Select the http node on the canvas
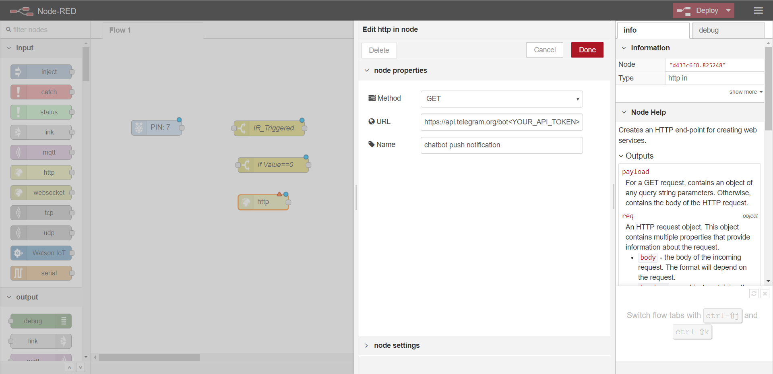The height and width of the screenshot is (374, 773). (263, 202)
